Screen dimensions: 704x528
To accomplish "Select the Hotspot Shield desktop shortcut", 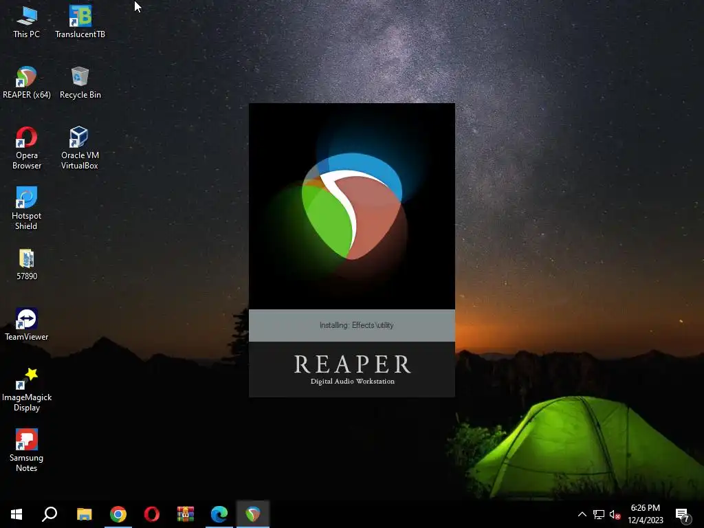I will (26, 209).
